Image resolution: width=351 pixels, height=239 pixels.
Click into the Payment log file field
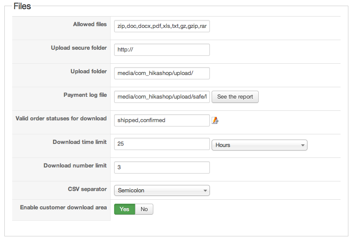162,97
